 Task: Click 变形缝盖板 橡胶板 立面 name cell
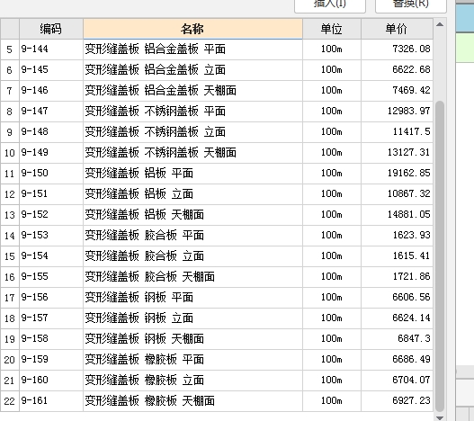192,381
